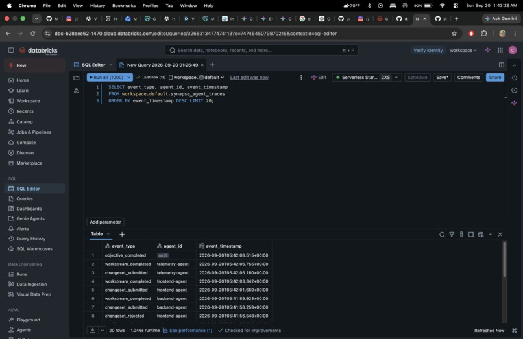Image resolution: width=523 pixels, height=339 pixels.
Task: Switch to the New Query 2026-09-20 tab
Action: click(162, 65)
